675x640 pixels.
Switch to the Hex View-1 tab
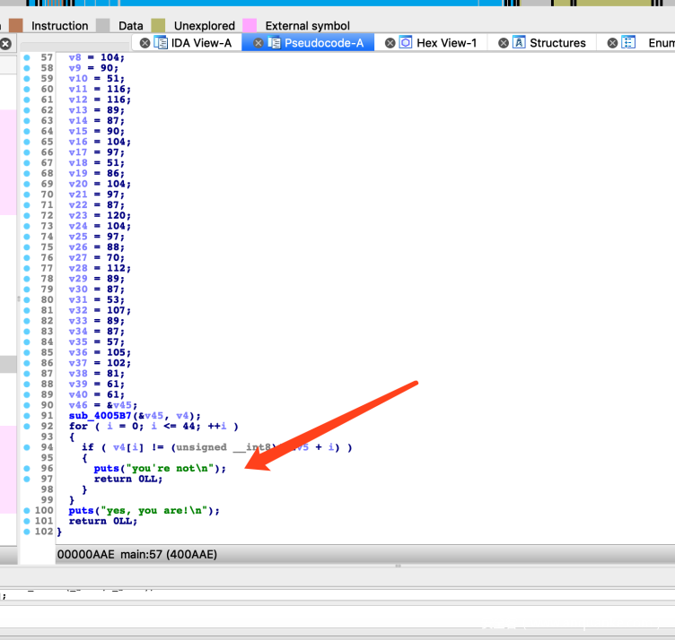(446, 43)
